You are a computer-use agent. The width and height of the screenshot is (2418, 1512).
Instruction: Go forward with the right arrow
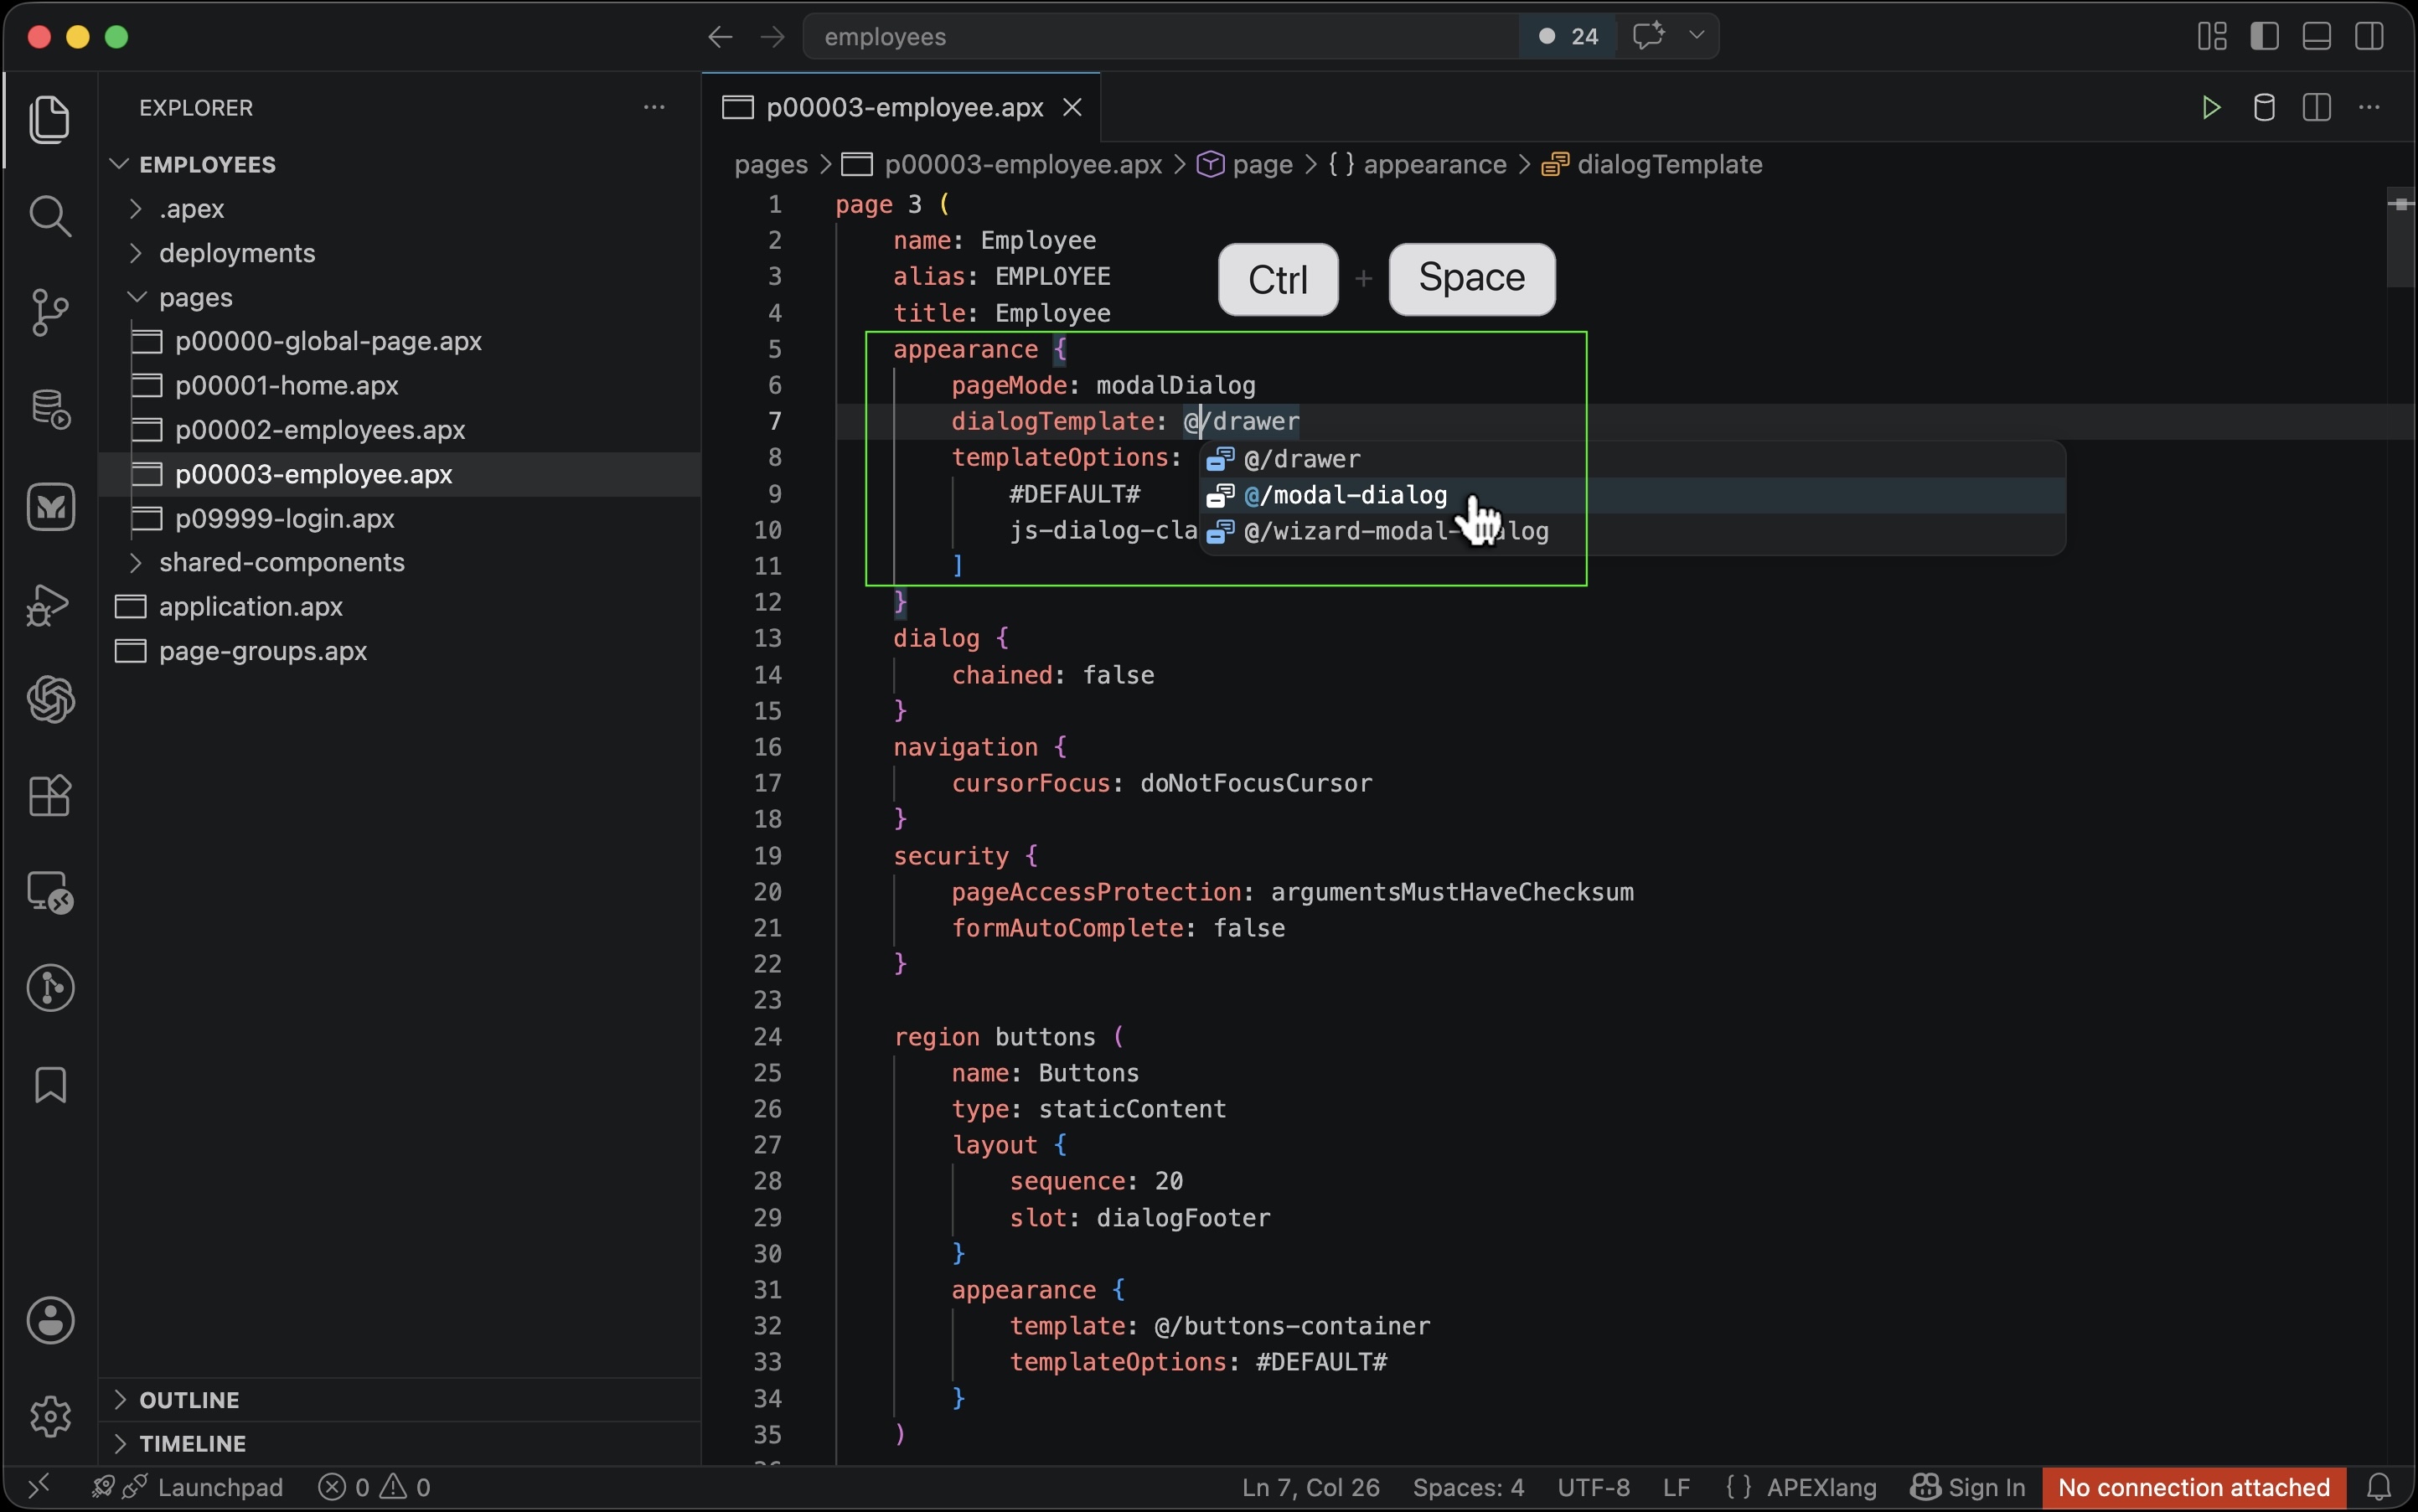tap(772, 37)
